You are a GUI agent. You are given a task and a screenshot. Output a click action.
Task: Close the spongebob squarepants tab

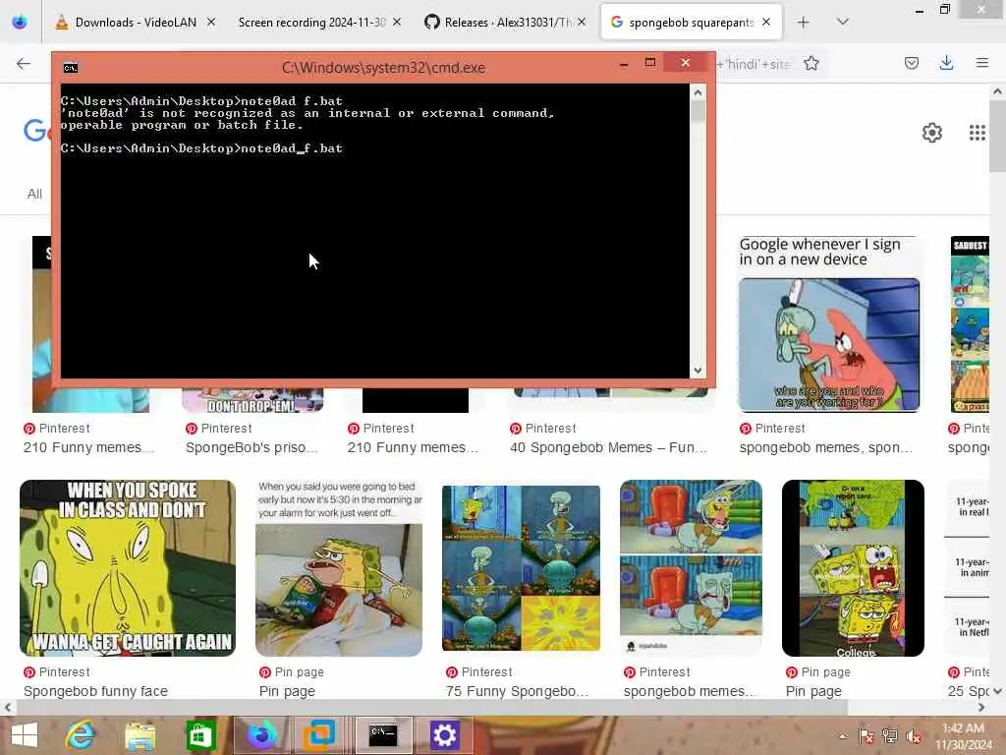pos(766,23)
